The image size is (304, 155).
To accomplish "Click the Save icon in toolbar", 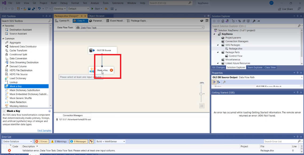I will pos(29,9).
